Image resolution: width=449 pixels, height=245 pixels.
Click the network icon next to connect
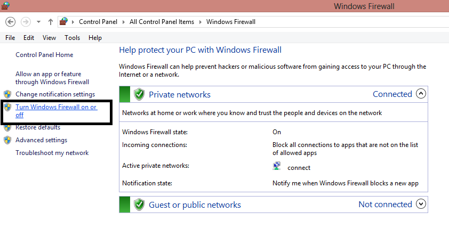tap(277, 166)
